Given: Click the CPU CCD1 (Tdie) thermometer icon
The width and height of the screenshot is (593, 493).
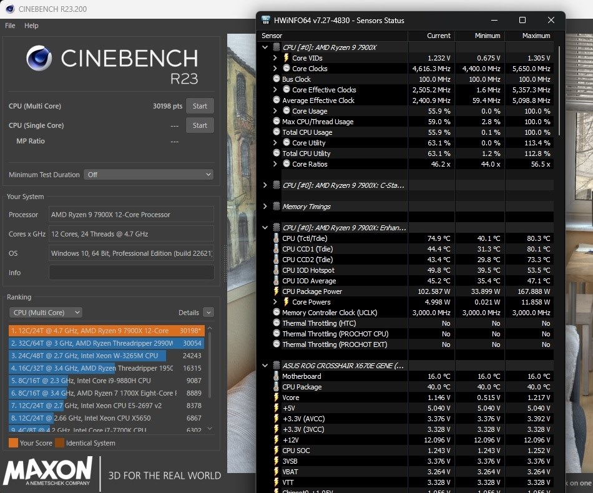Looking at the screenshot, I should (x=276, y=249).
